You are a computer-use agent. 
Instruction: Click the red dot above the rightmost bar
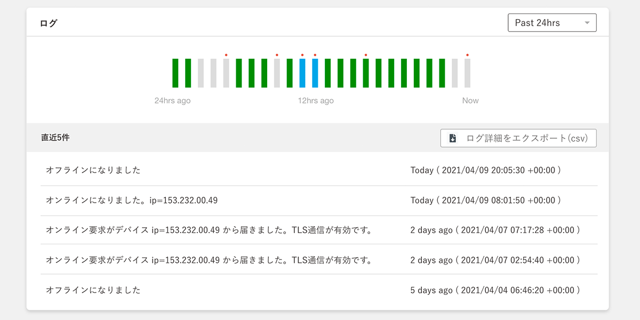click(x=467, y=55)
